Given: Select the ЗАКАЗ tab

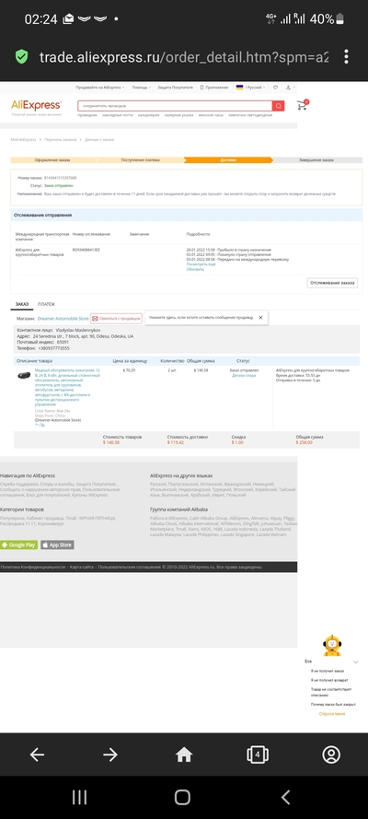Looking at the screenshot, I should point(21,304).
